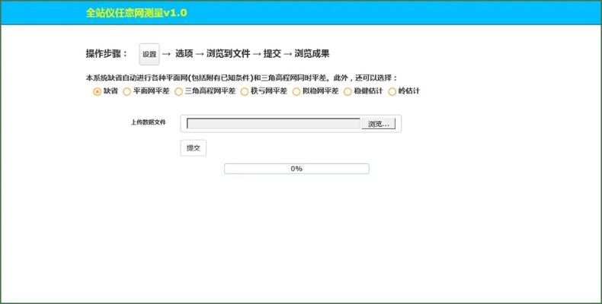602x304 pixels.
Task: Click the 全站仪任意网测量v1.0 header title
Action: tap(136, 13)
